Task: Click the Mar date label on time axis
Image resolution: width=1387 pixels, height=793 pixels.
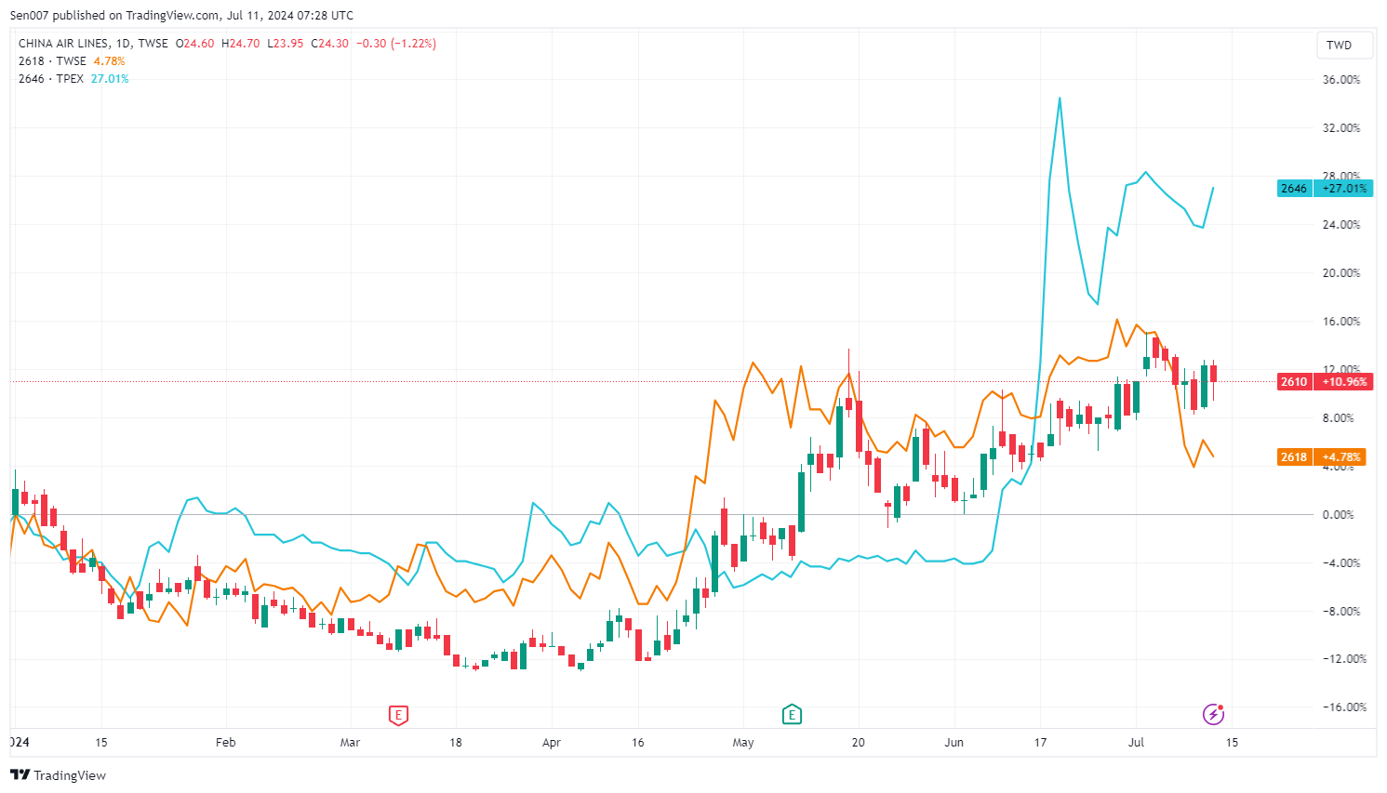Action: click(350, 743)
